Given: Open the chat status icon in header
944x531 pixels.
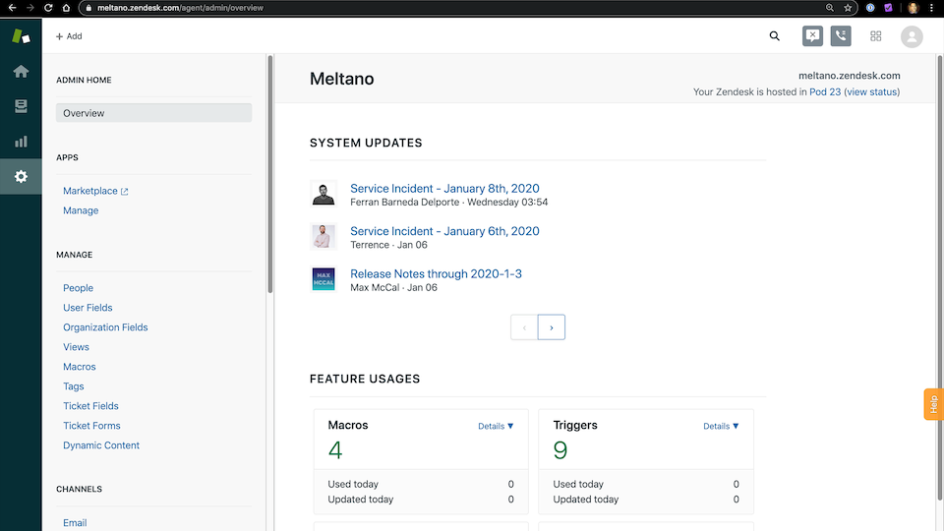Looking at the screenshot, I should (x=812, y=36).
